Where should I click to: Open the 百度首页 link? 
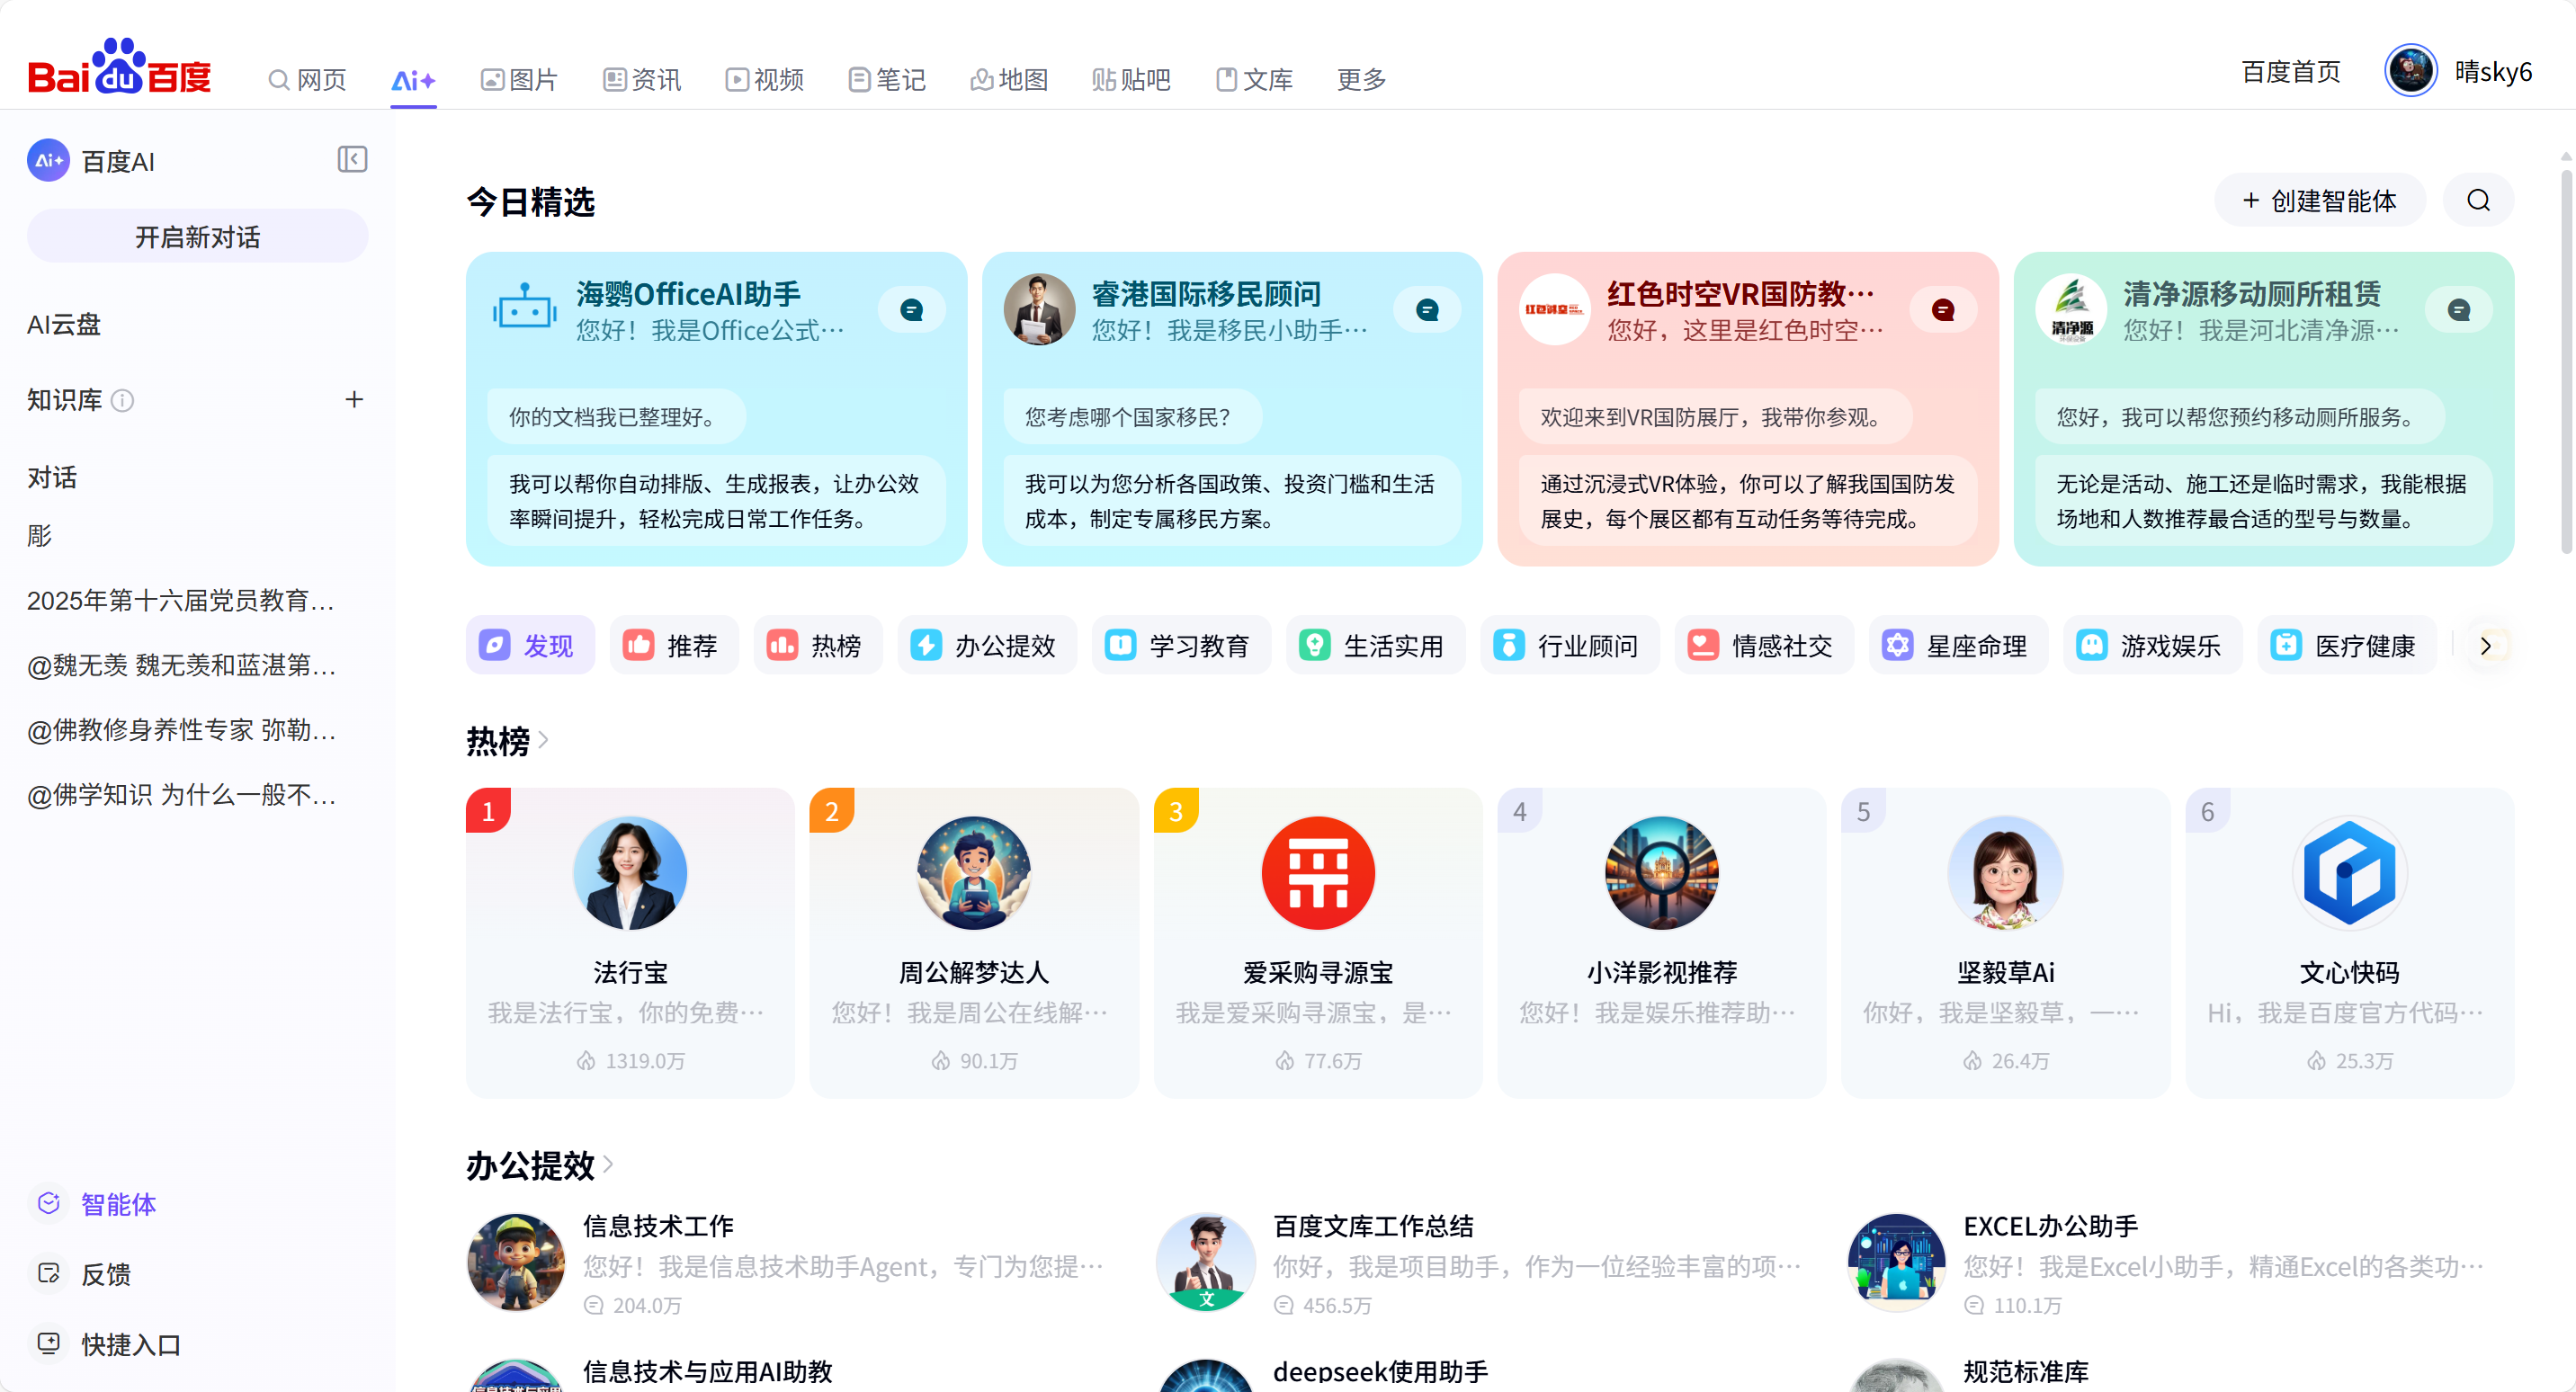point(2291,72)
